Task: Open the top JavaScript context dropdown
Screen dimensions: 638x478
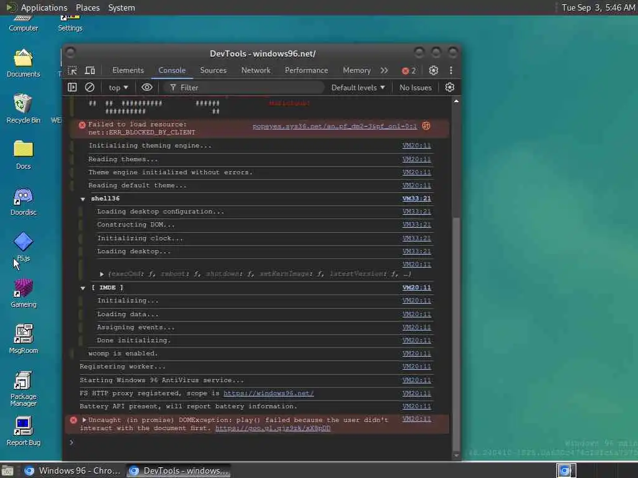Action: [118, 87]
